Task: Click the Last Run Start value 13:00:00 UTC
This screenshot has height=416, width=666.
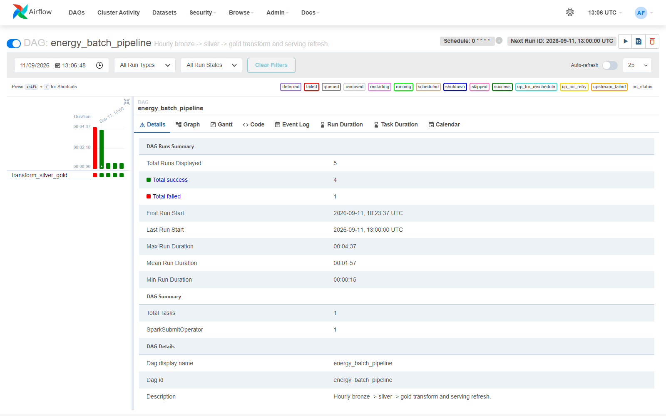Action: 368,230
